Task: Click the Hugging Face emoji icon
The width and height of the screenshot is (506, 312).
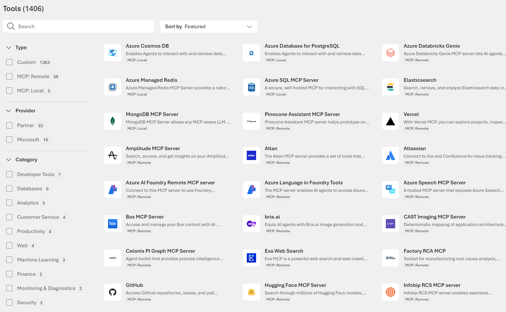Action: (x=251, y=292)
